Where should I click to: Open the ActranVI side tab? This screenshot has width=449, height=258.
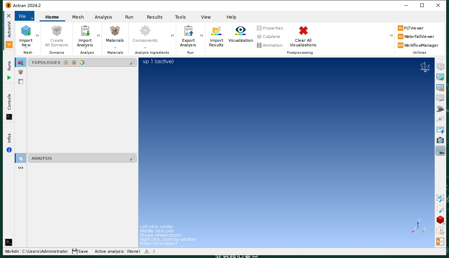(x=9, y=29)
